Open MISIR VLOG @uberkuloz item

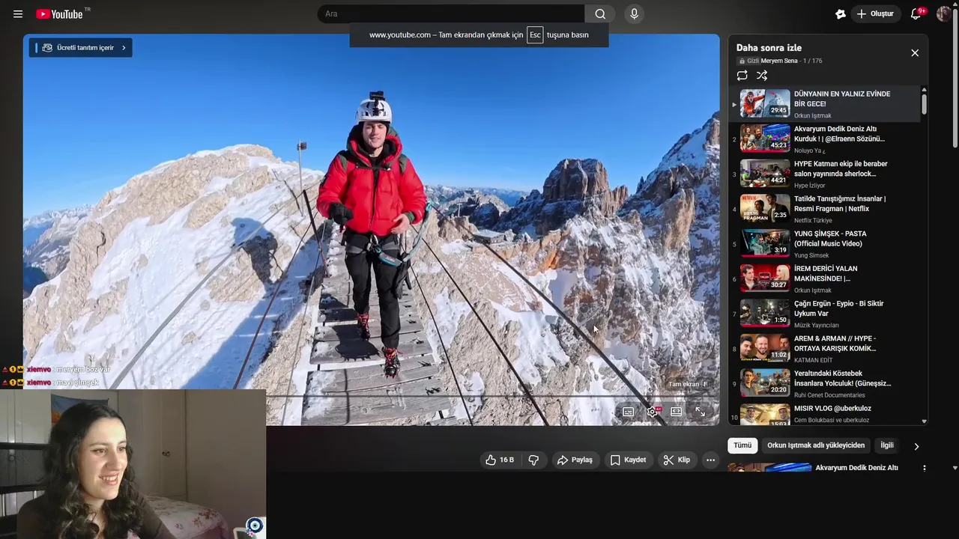pyautogui.click(x=832, y=408)
